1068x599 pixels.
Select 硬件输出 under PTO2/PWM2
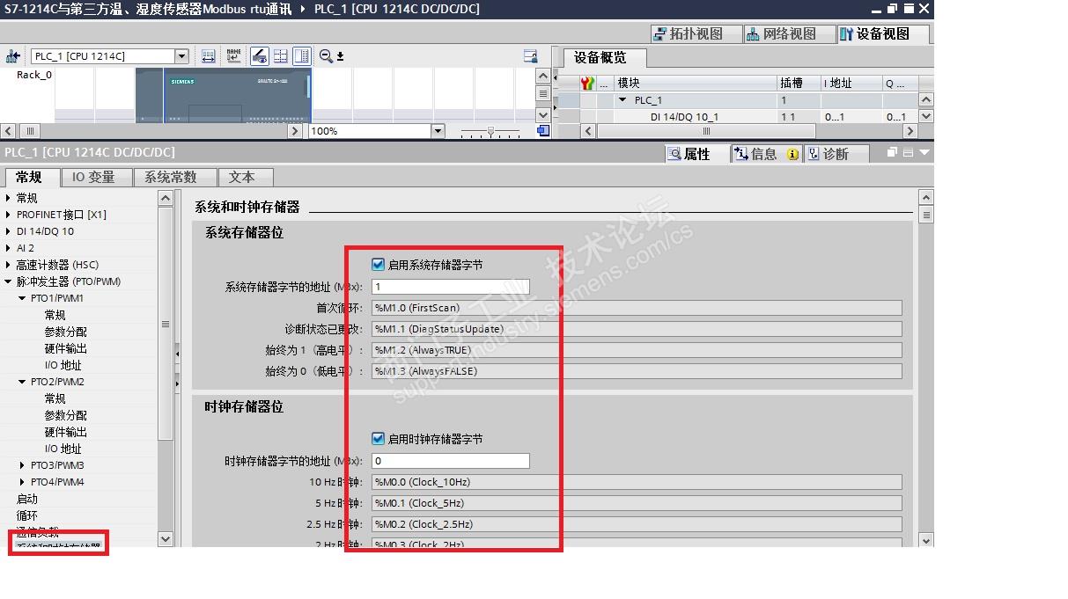point(66,432)
